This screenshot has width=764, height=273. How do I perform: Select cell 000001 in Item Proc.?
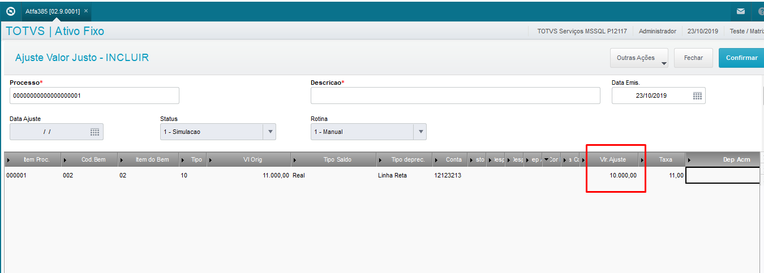(32, 175)
